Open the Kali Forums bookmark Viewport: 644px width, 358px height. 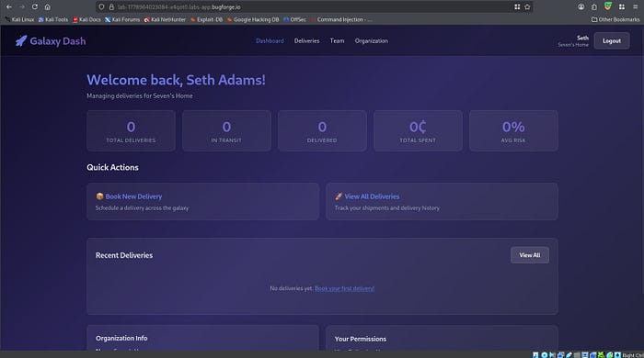122,19
